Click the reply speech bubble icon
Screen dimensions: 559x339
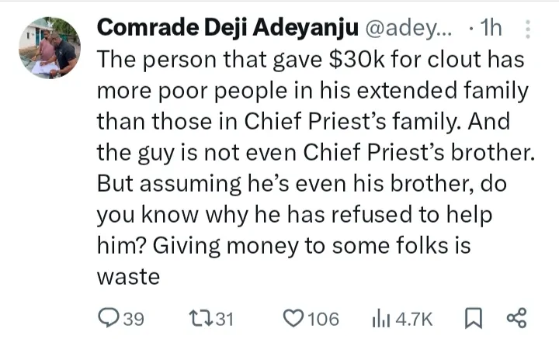tap(109, 318)
